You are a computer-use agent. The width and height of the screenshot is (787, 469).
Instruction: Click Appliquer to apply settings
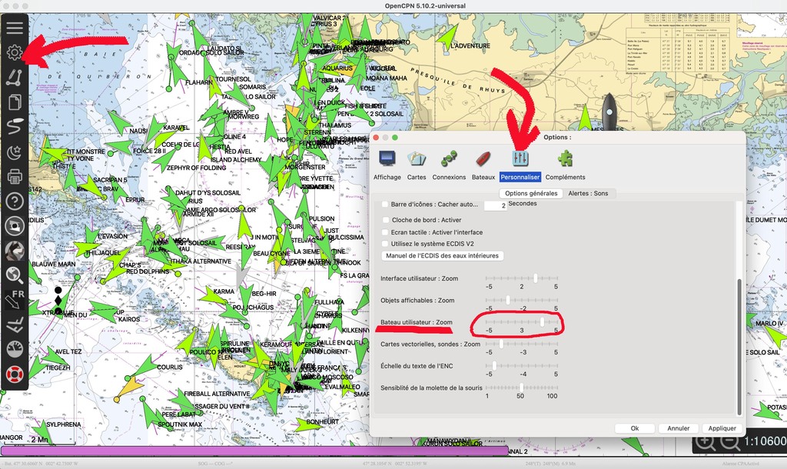[x=722, y=428]
